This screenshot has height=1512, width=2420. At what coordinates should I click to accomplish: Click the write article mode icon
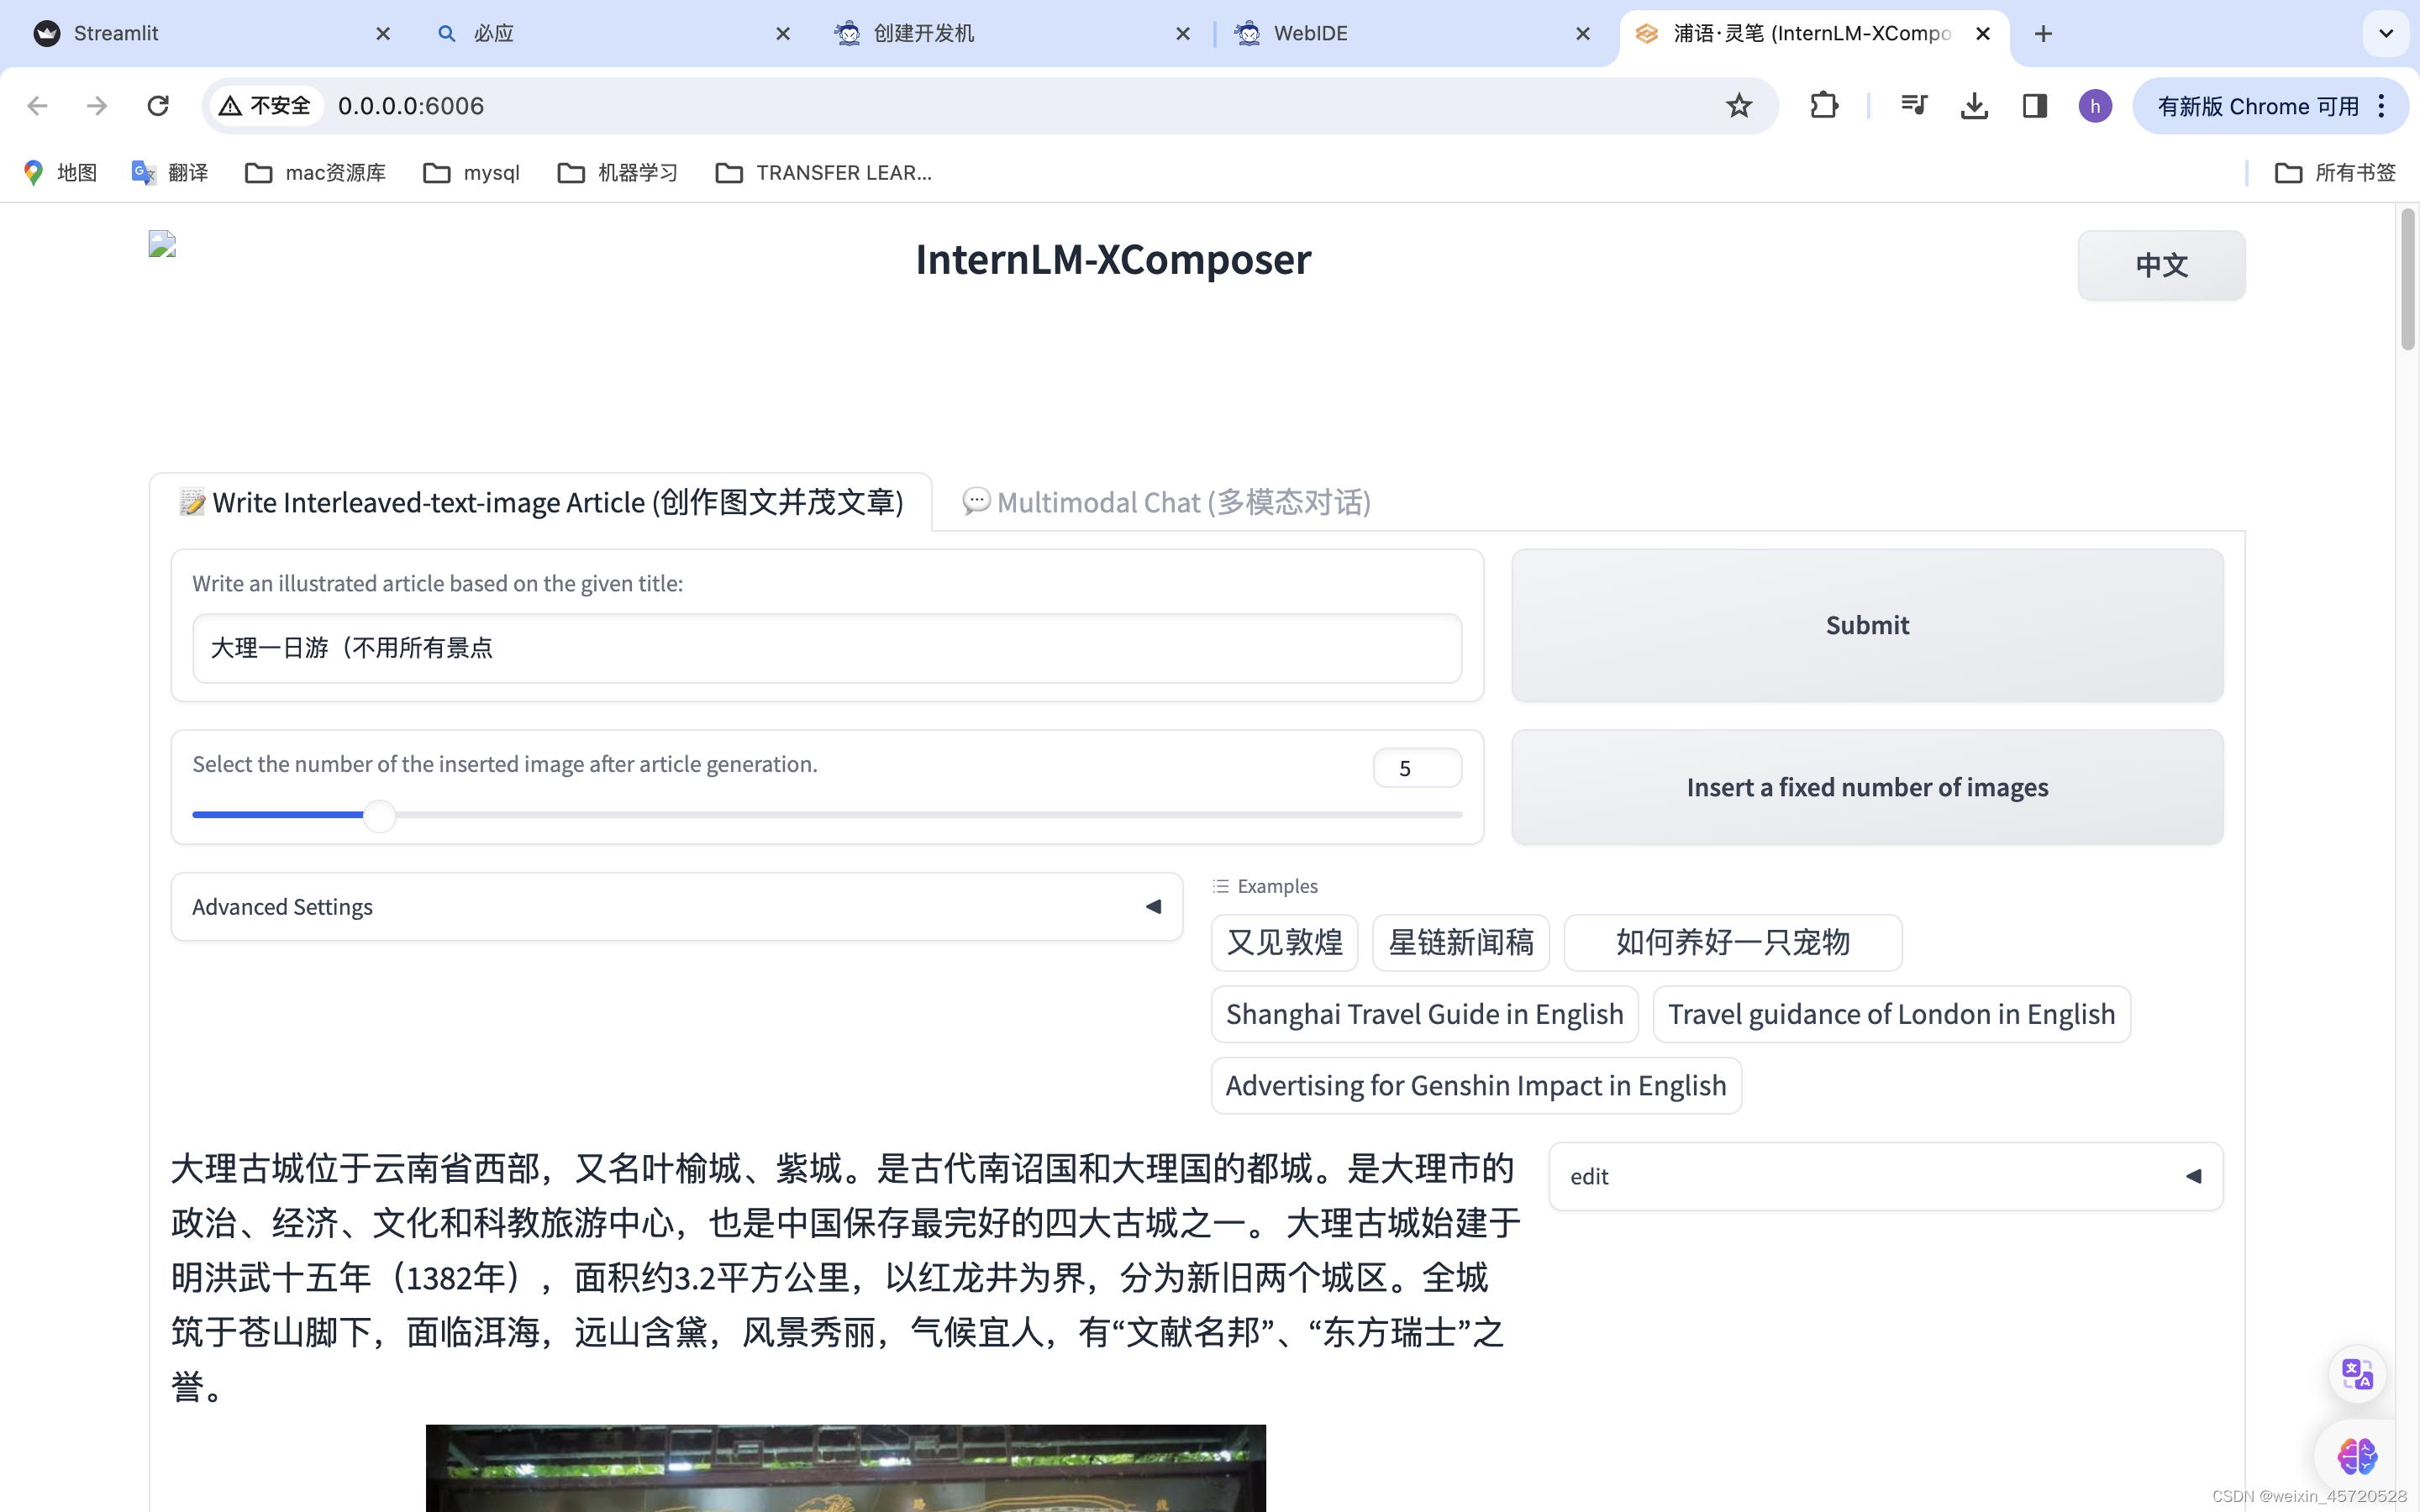point(192,501)
